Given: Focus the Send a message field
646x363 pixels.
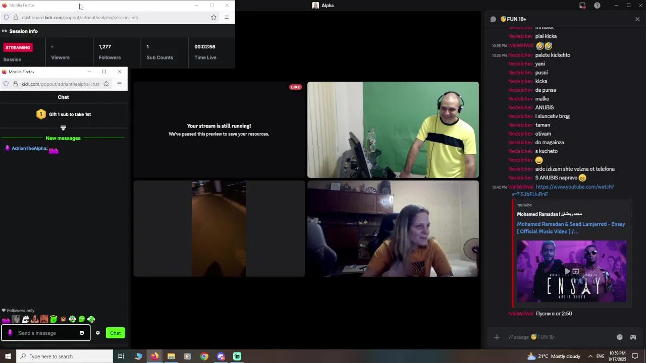Looking at the screenshot, I should point(45,333).
